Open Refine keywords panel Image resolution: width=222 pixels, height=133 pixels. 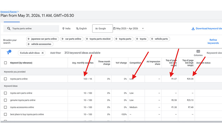tap(213, 41)
